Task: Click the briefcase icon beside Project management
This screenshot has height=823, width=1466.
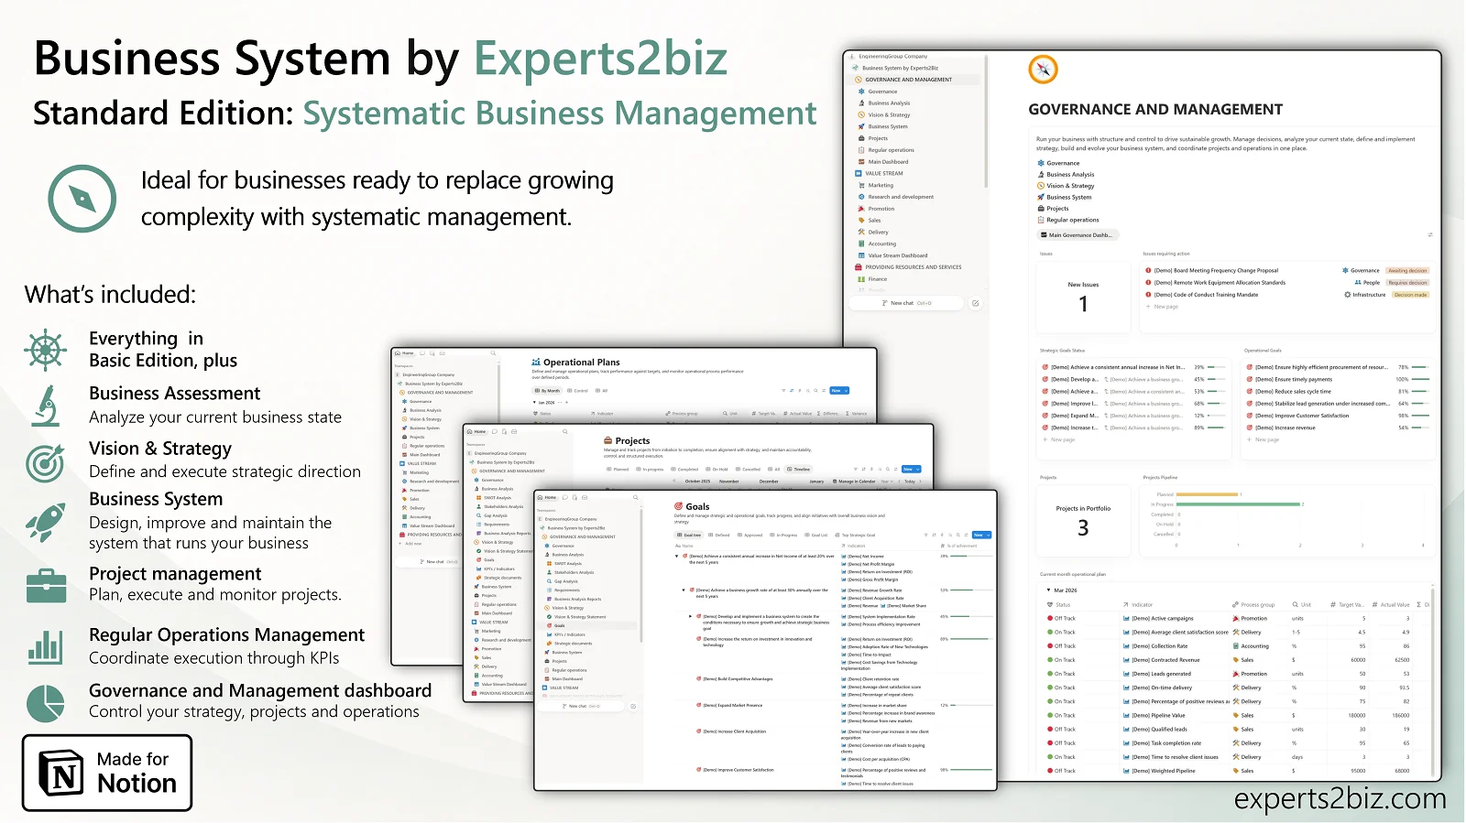Action: click(46, 585)
